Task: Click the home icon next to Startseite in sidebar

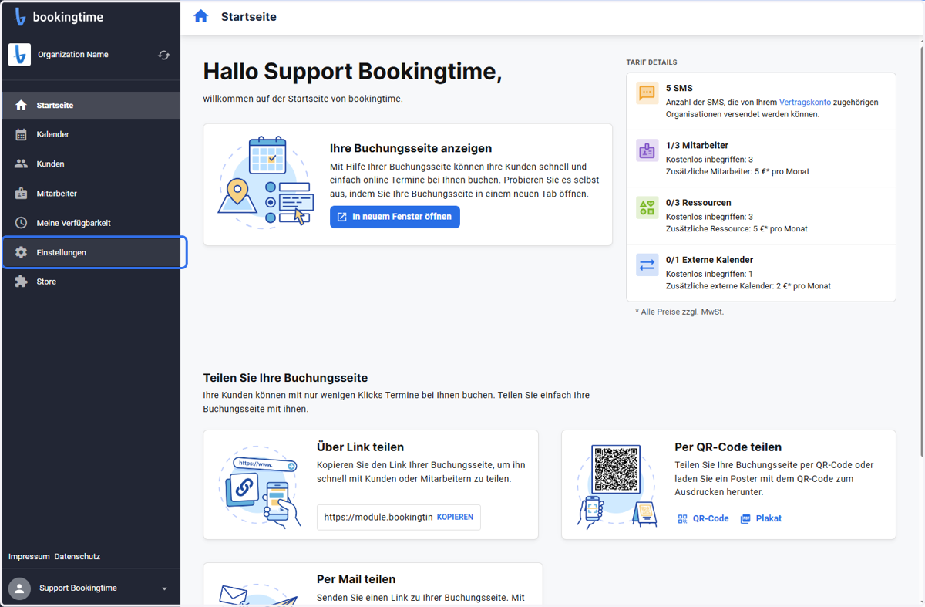Action: pyautogui.click(x=21, y=105)
